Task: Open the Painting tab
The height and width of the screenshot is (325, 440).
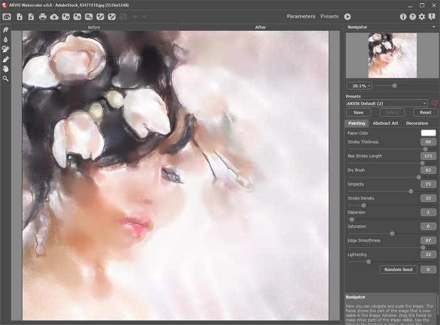Action: pyautogui.click(x=356, y=123)
